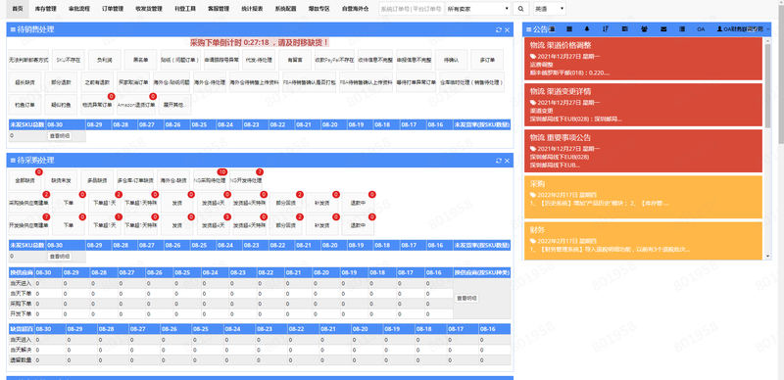Open the bell notifications icon
Viewport: 784px width, 380px height.
(x=586, y=29)
